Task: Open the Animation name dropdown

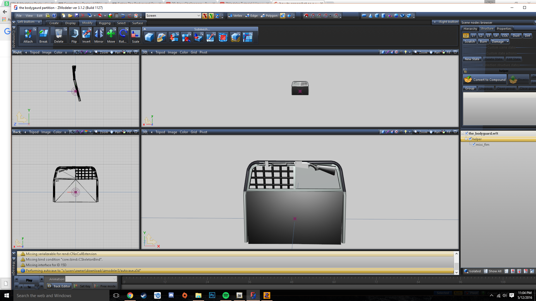Action: [114, 279]
